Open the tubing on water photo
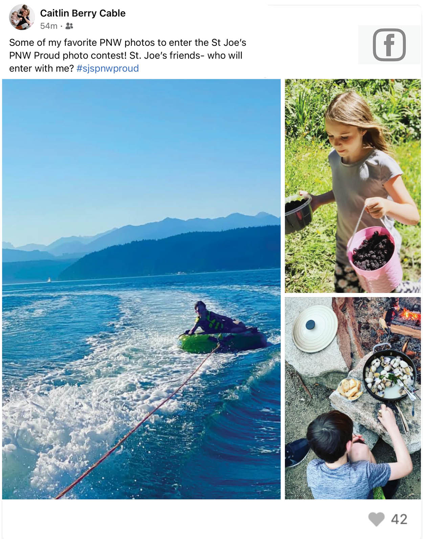Image resolution: width=423 pixels, height=539 pixels. click(141, 289)
